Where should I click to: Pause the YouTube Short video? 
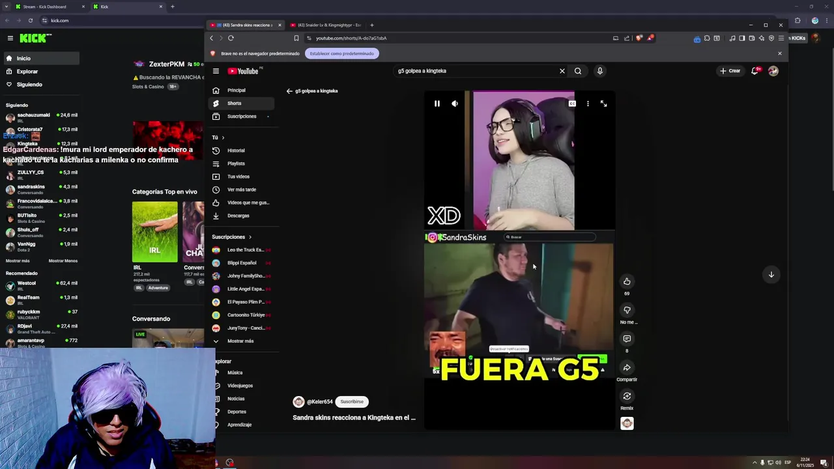pos(437,104)
